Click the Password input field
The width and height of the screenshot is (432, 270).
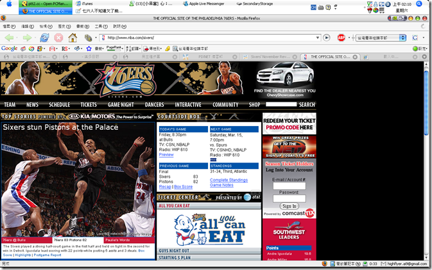pyautogui.click(x=289, y=198)
